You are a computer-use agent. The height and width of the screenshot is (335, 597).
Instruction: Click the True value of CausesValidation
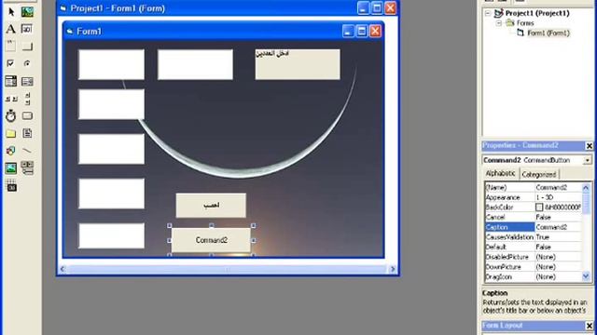[x=558, y=237]
